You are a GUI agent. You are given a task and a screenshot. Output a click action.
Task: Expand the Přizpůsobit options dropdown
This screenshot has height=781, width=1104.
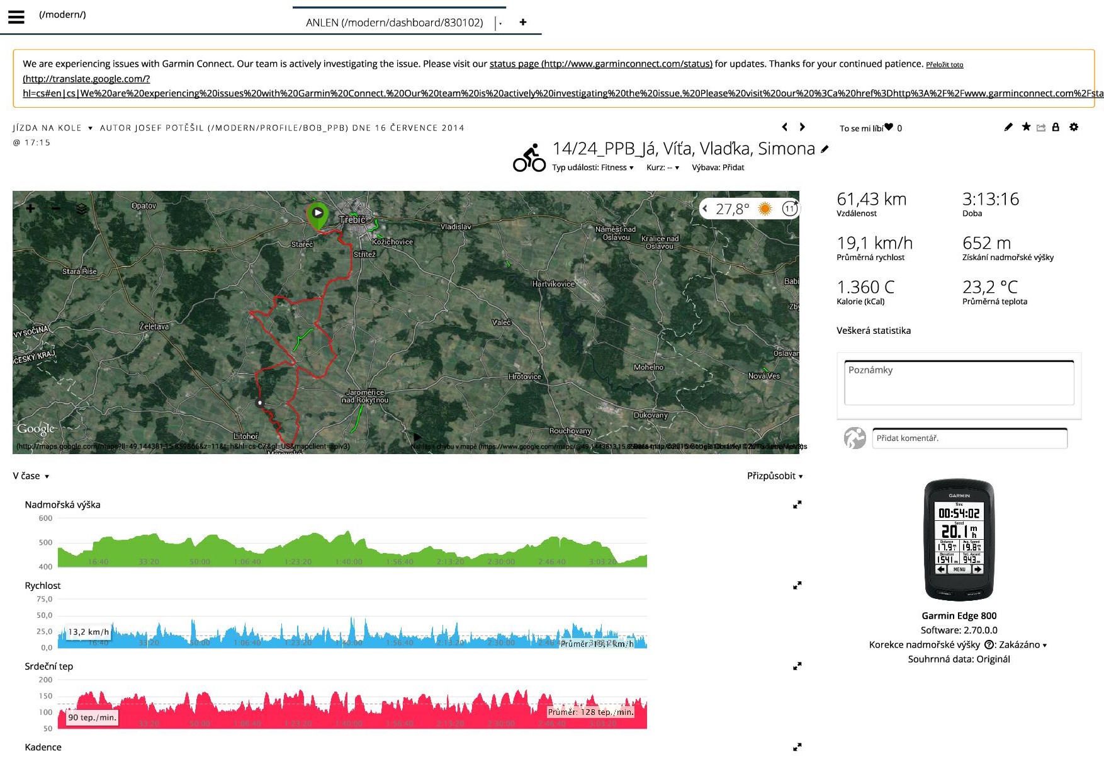tap(774, 476)
